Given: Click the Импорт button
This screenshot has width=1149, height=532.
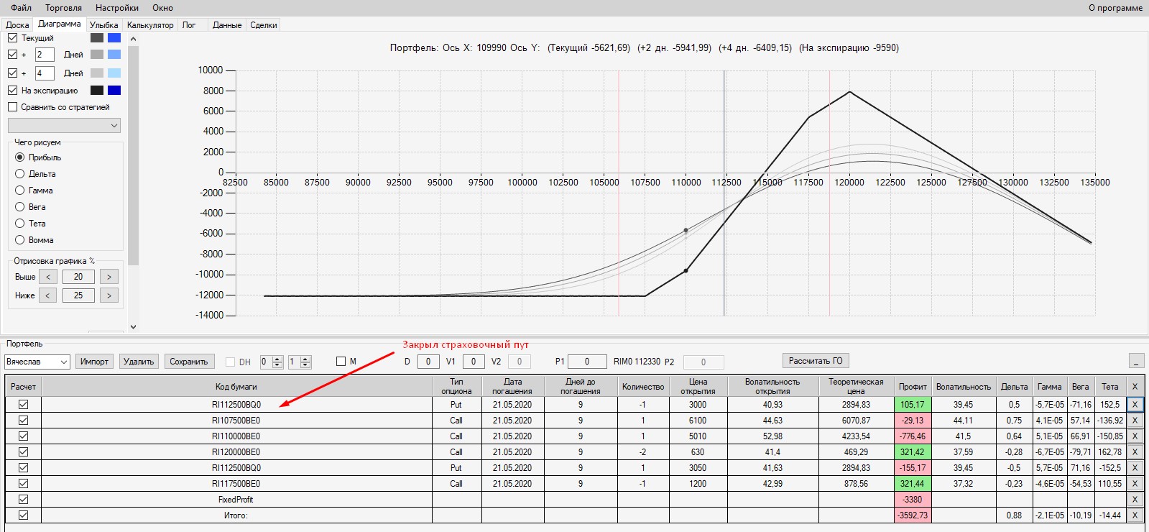Looking at the screenshot, I should coord(94,362).
